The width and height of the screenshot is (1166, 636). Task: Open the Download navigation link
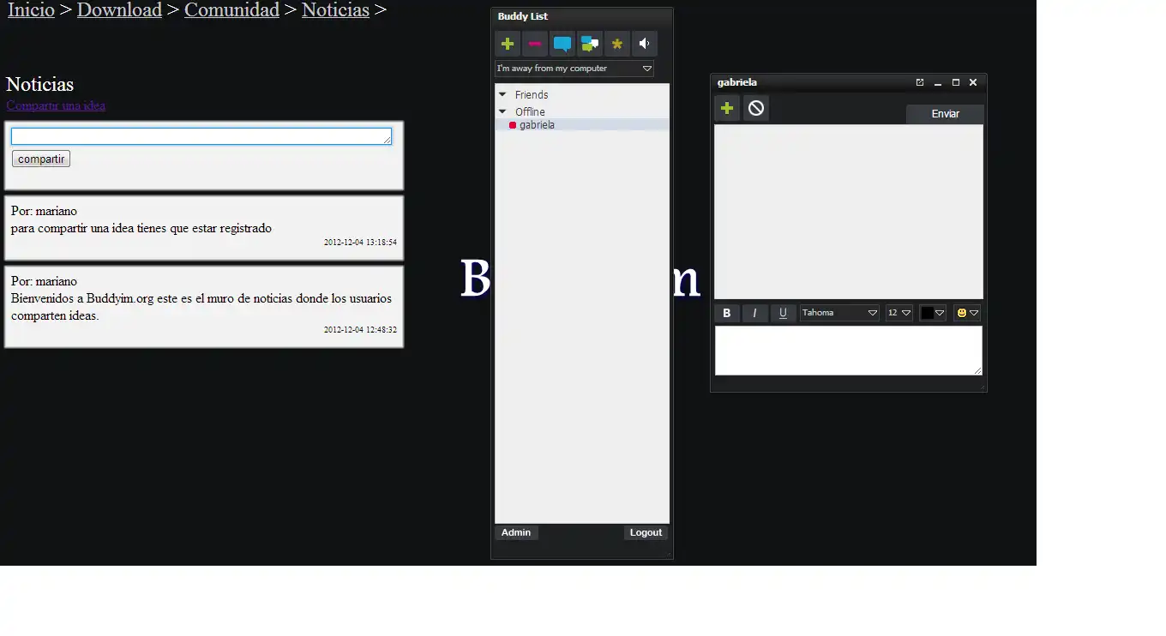(119, 10)
